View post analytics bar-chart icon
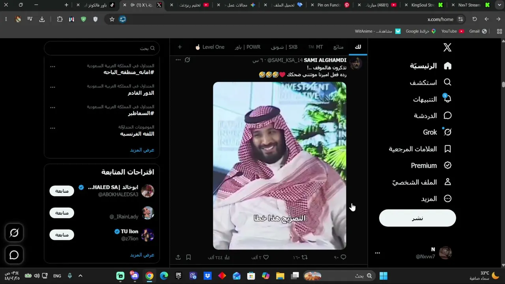The width and height of the screenshot is (505, 284). pyautogui.click(x=227, y=257)
